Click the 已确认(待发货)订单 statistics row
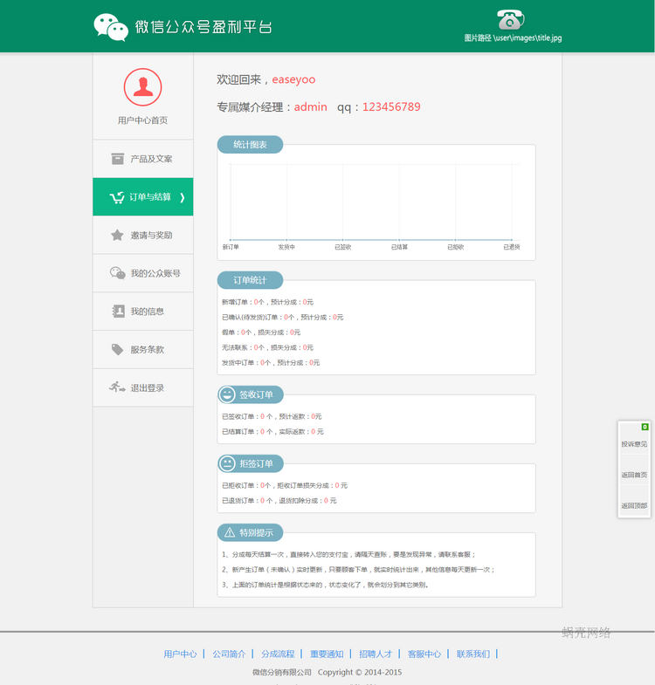This screenshot has width=655, height=685. [282, 317]
